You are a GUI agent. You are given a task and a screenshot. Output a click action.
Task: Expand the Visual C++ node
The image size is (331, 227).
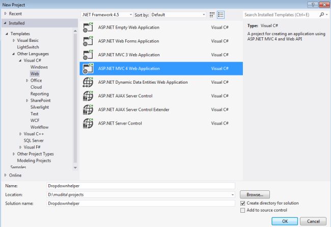pos(20,134)
